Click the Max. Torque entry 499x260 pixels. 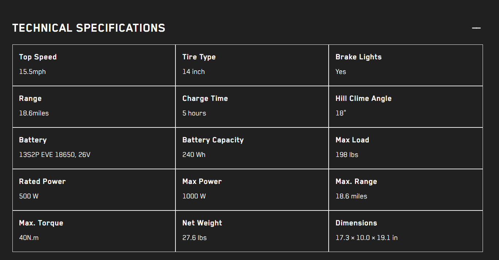[41, 223]
